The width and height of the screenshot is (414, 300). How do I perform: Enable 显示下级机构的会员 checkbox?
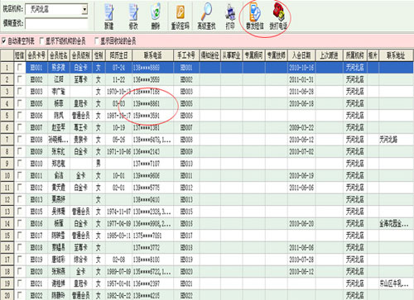point(41,41)
